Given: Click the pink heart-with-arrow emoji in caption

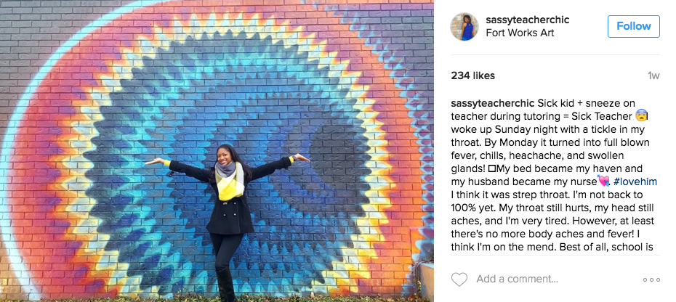Looking at the screenshot, I should [x=603, y=181].
